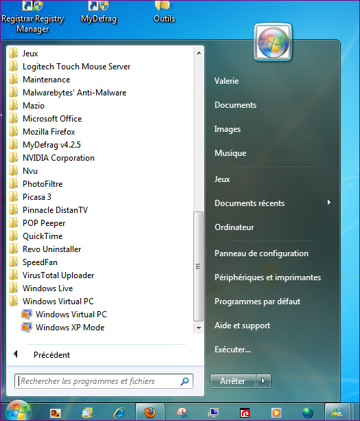Open MyDefrag desktop shortcut
This screenshot has height=421, width=360.
(99, 12)
